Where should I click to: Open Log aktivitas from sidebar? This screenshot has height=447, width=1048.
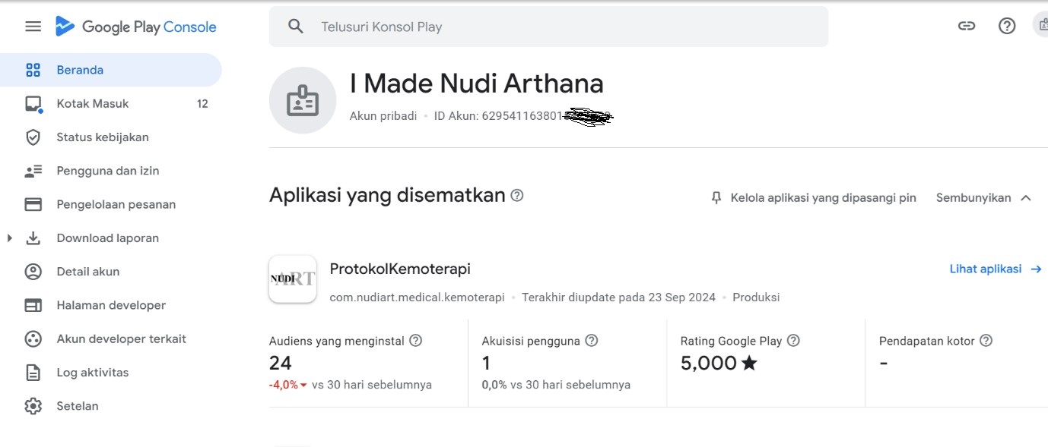92,373
